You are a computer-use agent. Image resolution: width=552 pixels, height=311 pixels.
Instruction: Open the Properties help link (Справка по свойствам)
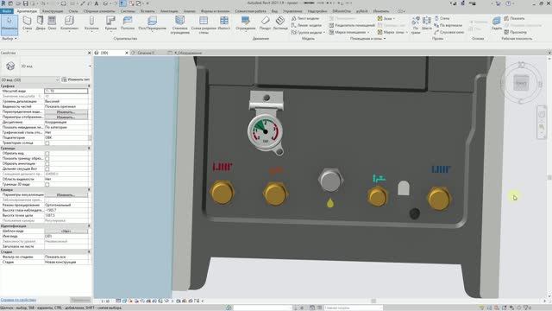coord(18,300)
